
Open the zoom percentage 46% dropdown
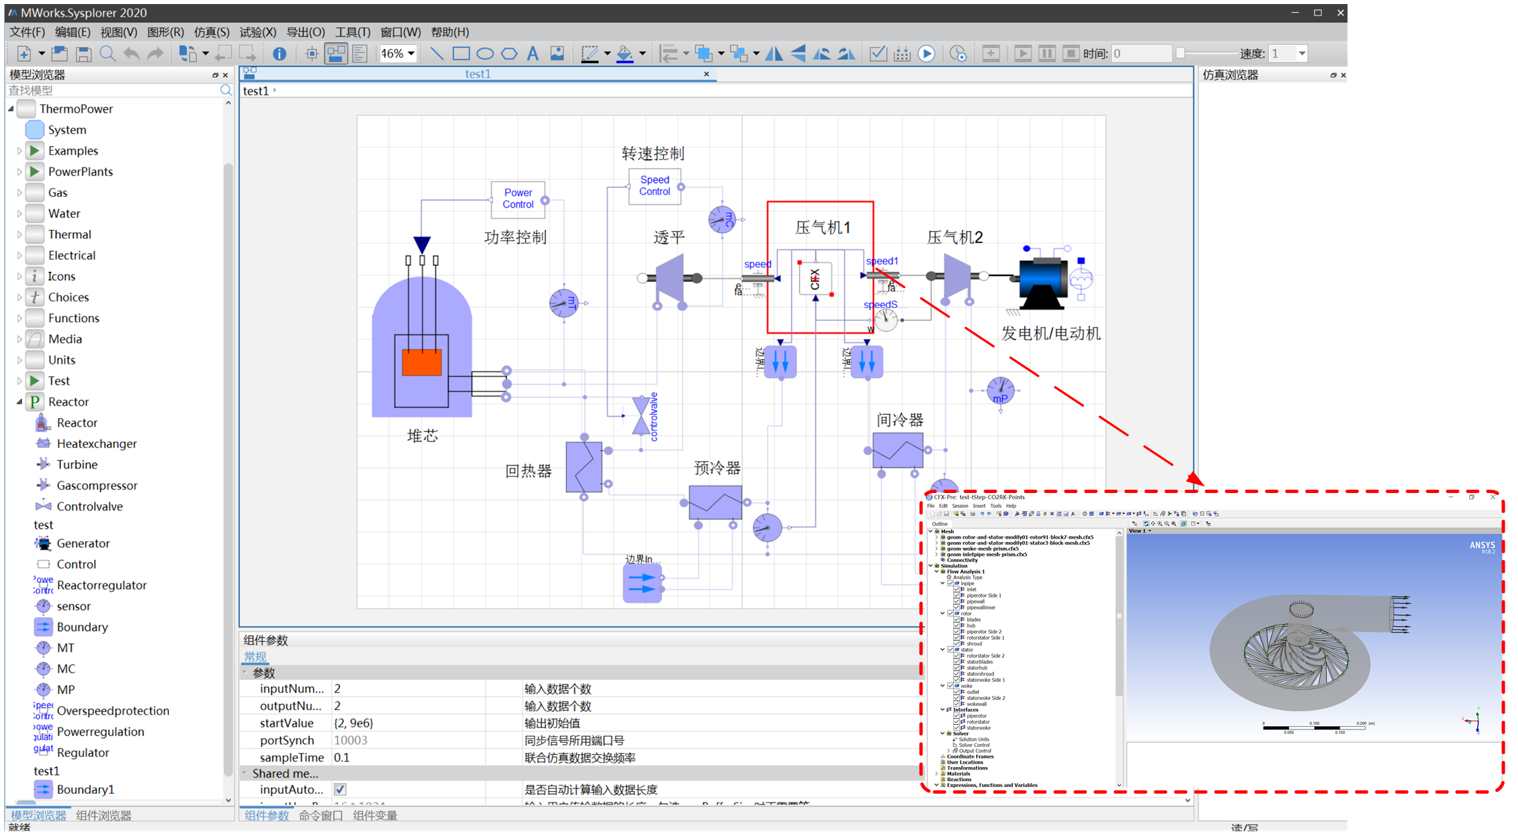411,54
